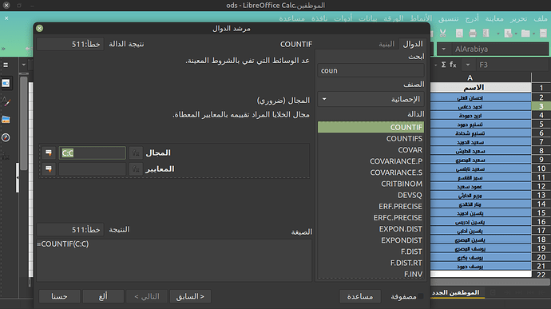
Task: Open the بيانات menu
Action: pyautogui.click(x=367, y=18)
